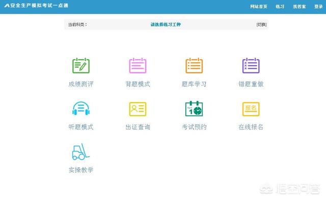Click the 考试预约 calendar clock icon

[194, 109]
